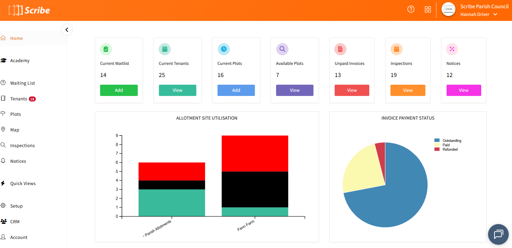Screen dimensions: 512x248
Task: Collapse the sidebar with the chevron
Action: 67,30
